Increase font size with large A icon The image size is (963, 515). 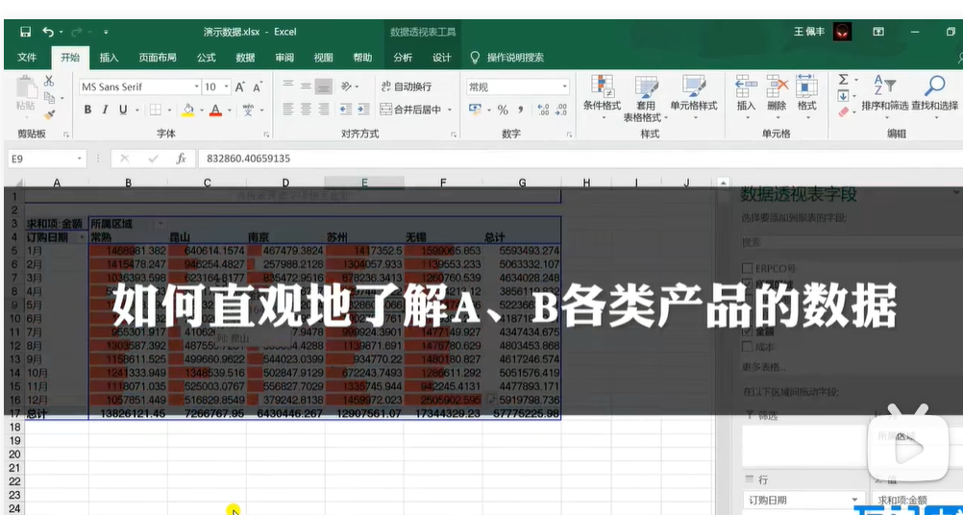click(x=240, y=87)
